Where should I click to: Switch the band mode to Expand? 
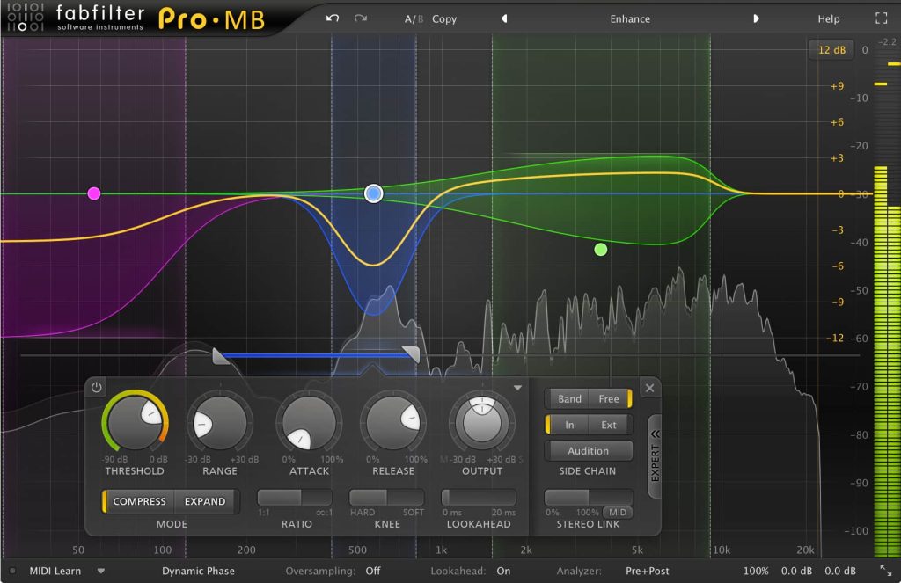[206, 501]
